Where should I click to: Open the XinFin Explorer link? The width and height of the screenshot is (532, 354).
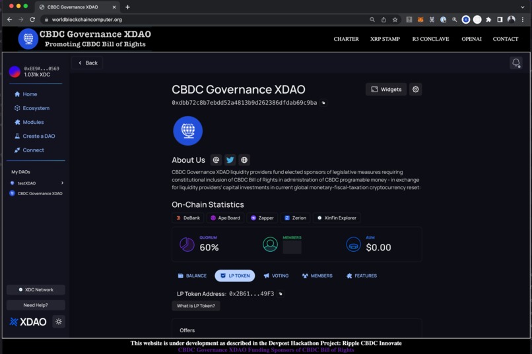337,218
